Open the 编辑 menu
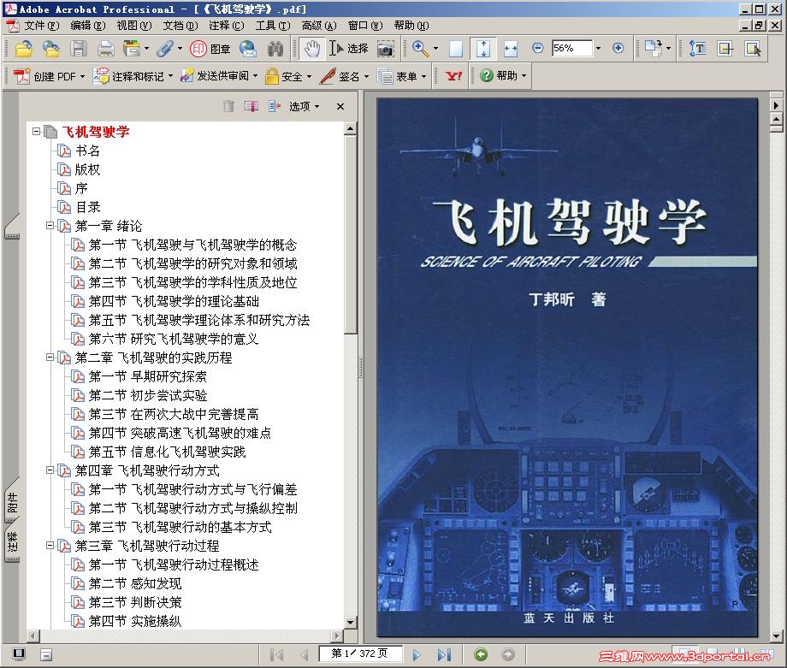This screenshot has height=668, width=787. (87, 25)
